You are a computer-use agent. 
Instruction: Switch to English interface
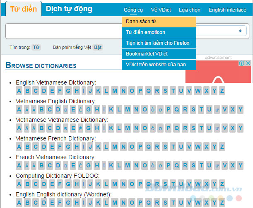pyautogui.click(x=227, y=10)
